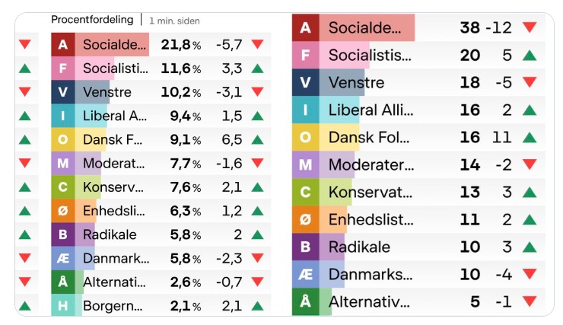Click the seat count 38

469,28
